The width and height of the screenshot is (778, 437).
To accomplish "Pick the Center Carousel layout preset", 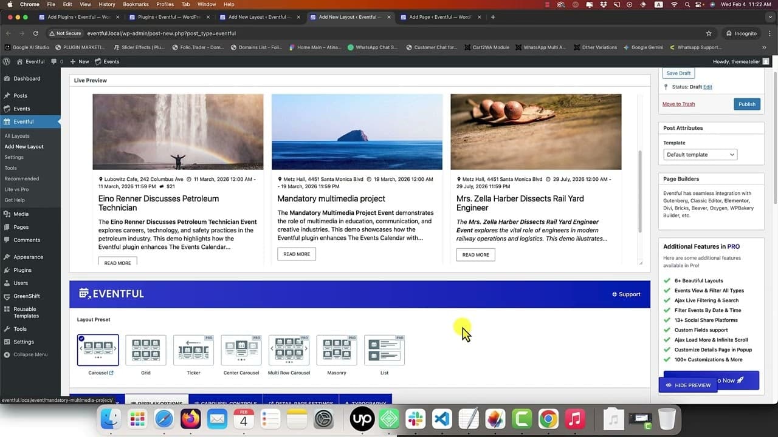I will tap(241, 350).
